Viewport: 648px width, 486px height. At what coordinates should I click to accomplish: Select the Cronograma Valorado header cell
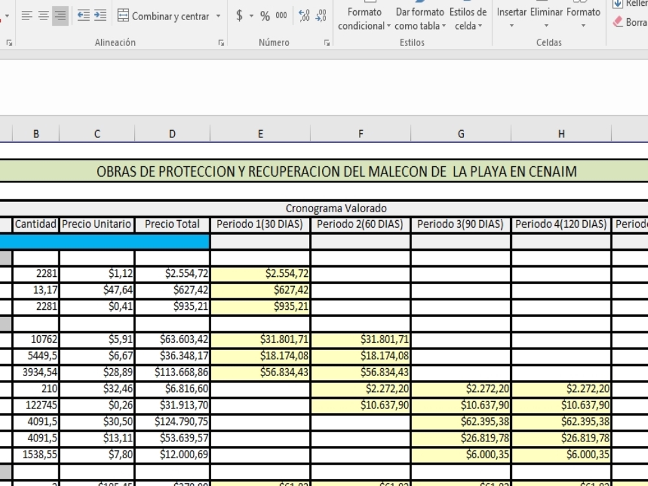[x=324, y=208]
